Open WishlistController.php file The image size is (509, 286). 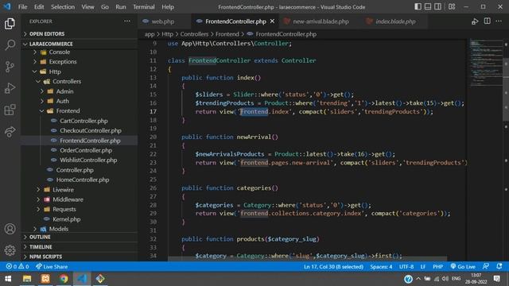coord(88,160)
